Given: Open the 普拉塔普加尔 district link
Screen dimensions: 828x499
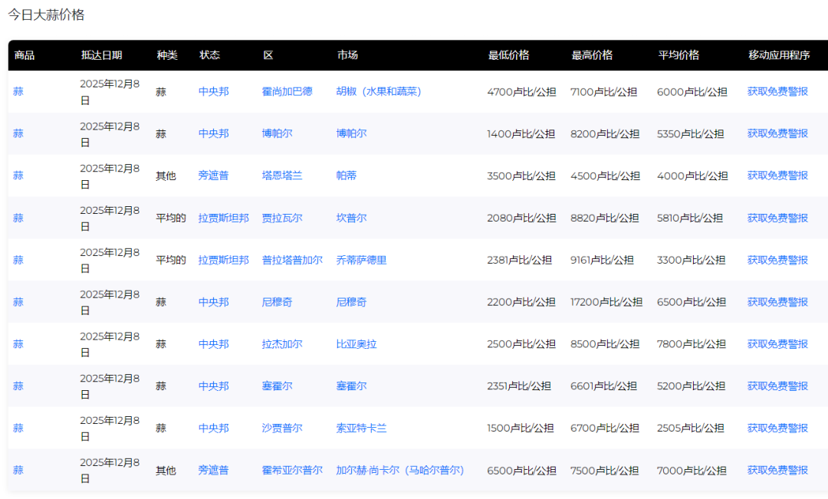Looking at the screenshot, I should 291,261.
